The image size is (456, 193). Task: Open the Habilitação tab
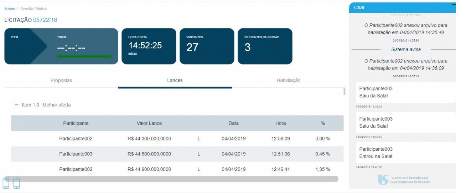coord(288,81)
